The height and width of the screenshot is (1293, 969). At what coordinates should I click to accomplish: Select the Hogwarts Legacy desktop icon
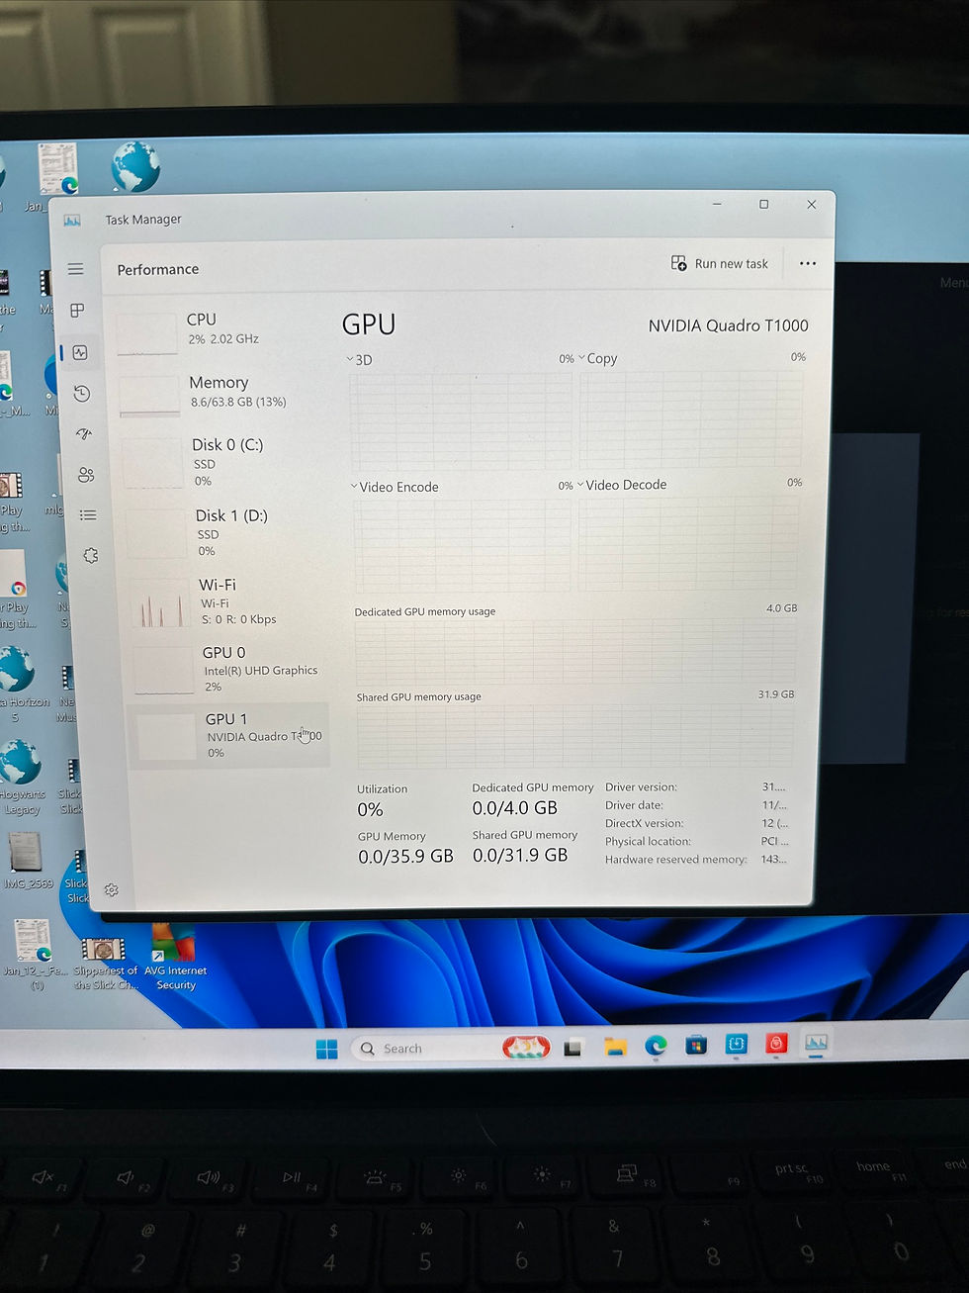pyautogui.click(x=21, y=779)
